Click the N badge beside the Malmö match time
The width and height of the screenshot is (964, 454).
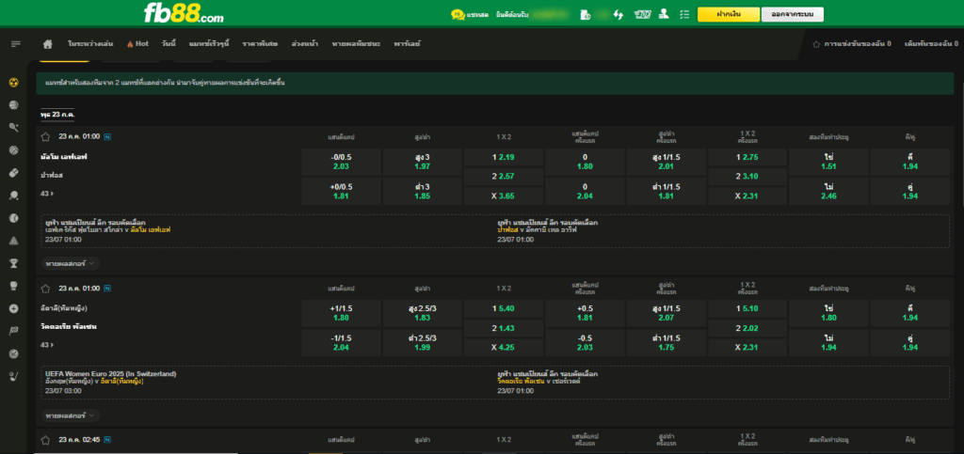pyautogui.click(x=107, y=136)
